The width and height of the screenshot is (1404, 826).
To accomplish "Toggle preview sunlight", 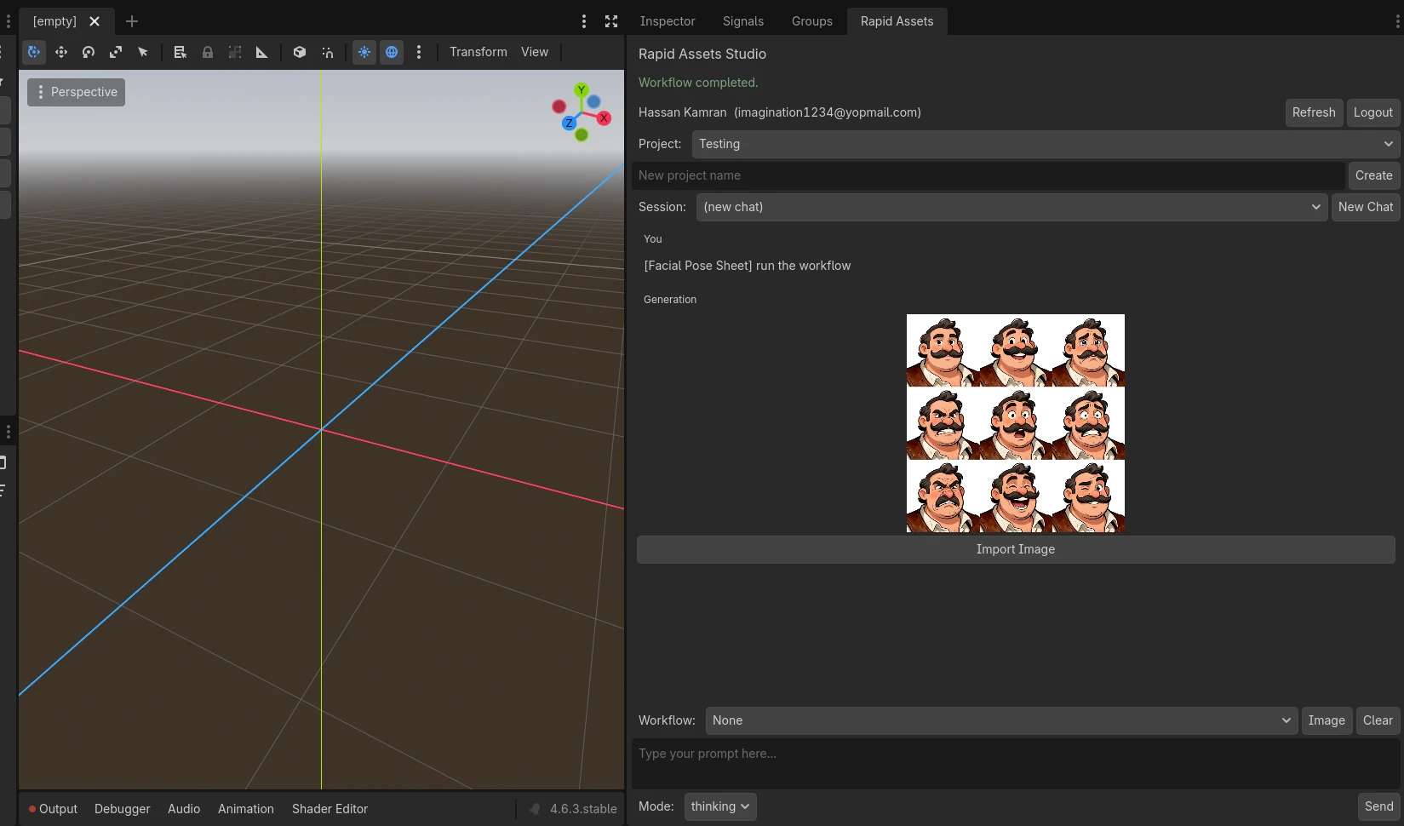I will tap(364, 52).
